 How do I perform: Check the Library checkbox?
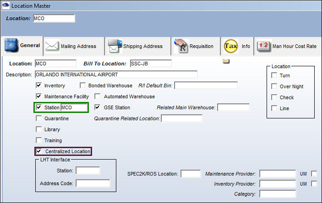click(38, 129)
